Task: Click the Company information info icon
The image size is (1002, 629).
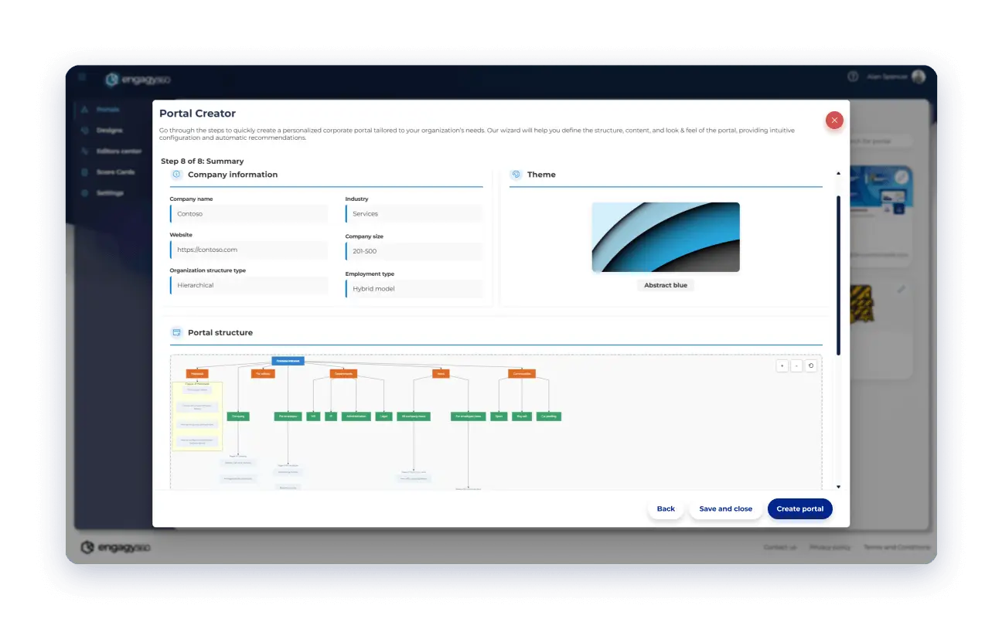Action: point(176,175)
